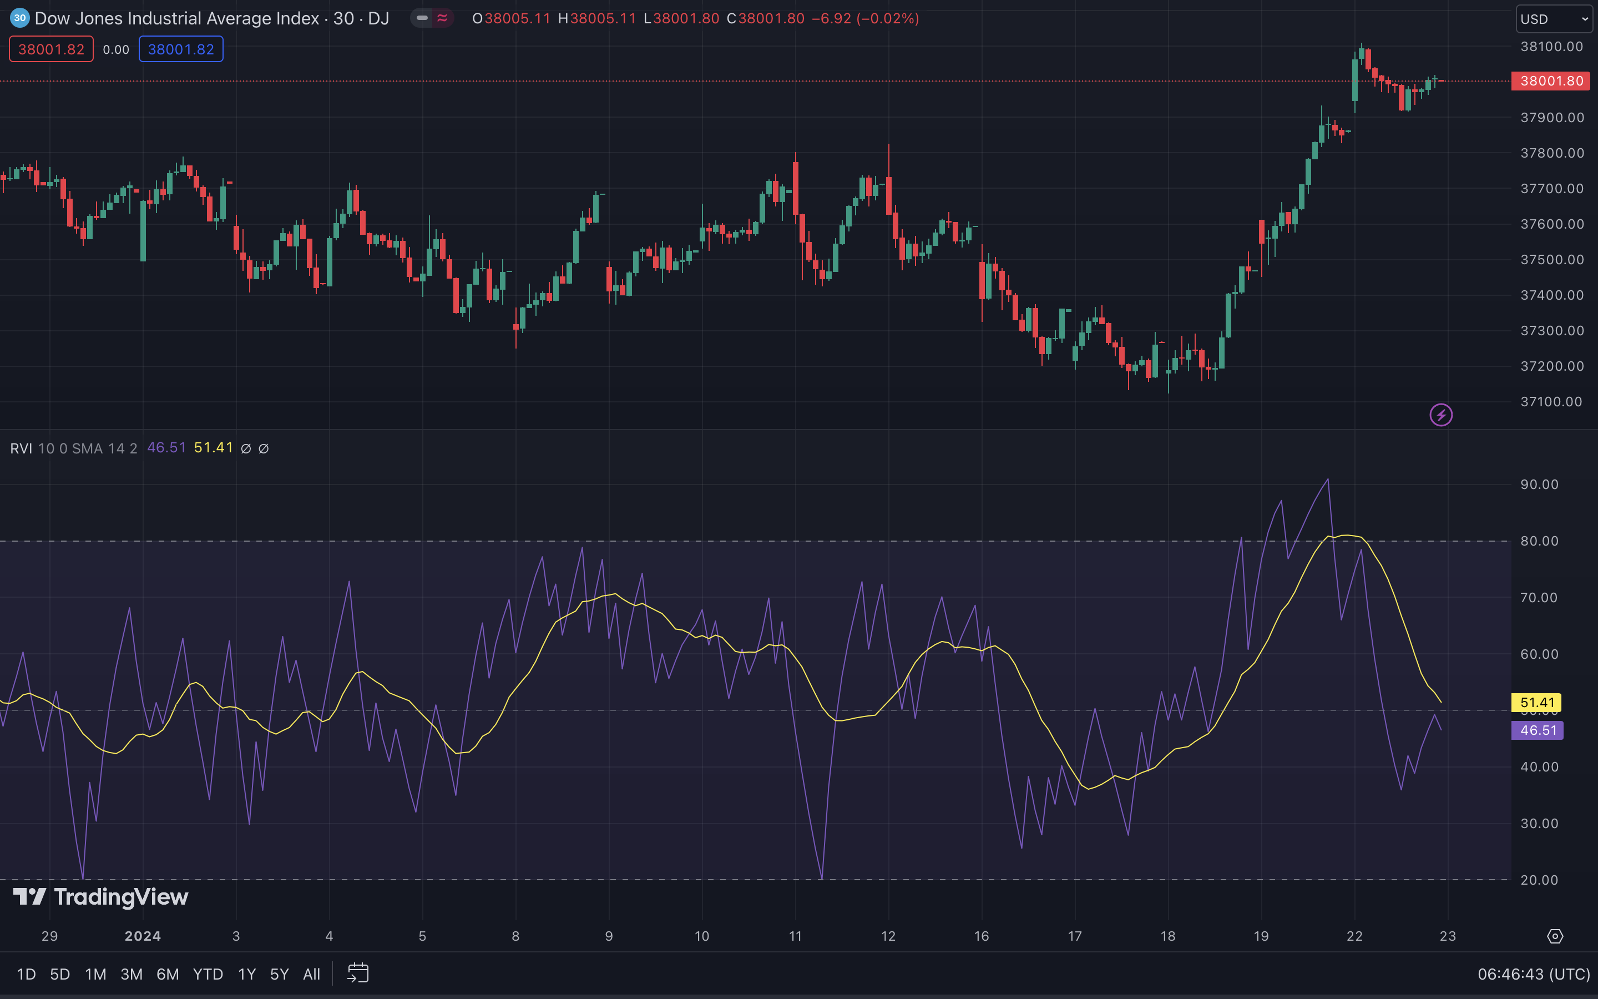The height and width of the screenshot is (999, 1598).
Task: Select the 6M time range
Action: pos(168,974)
